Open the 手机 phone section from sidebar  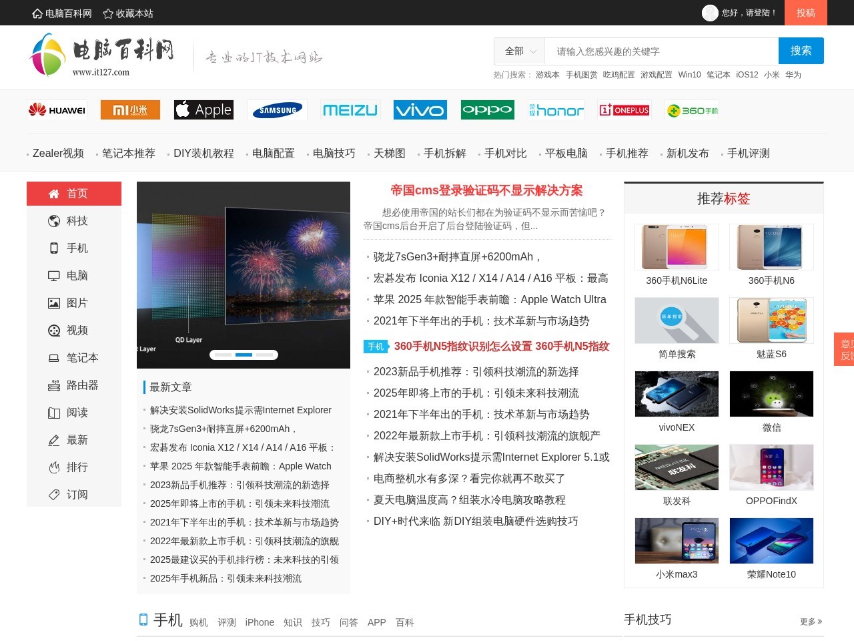(x=54, y=248)
